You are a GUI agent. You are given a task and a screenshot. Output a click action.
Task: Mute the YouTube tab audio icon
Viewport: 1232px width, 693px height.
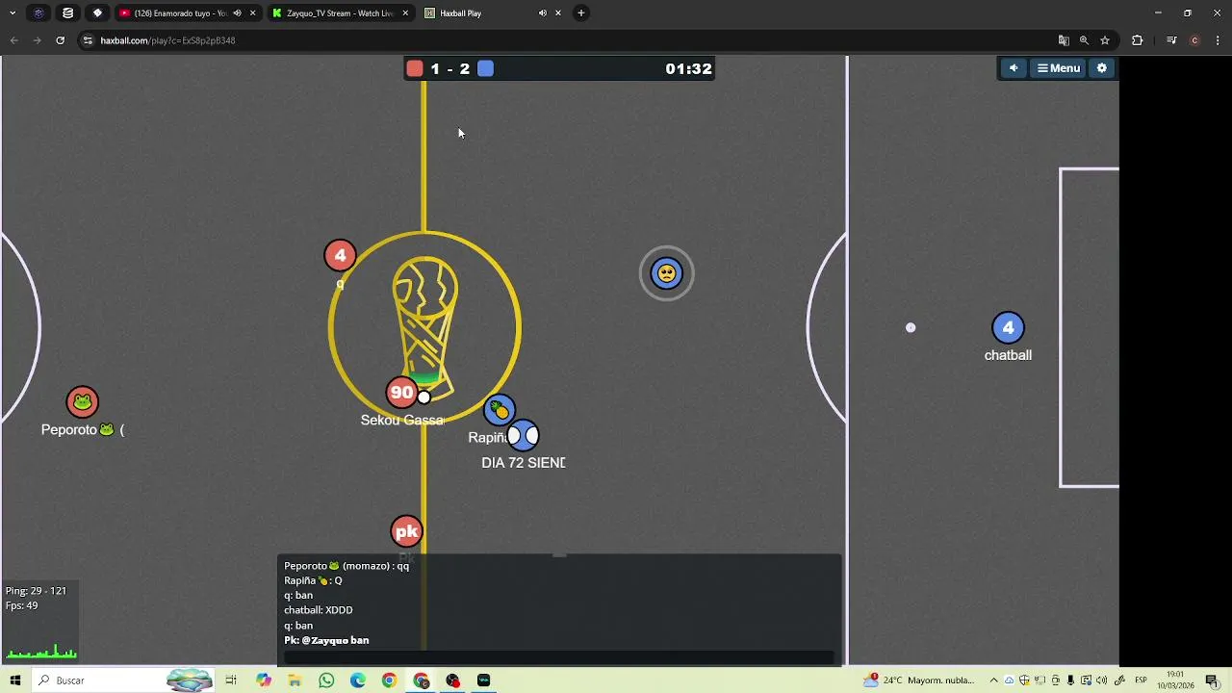(x=237, y=13)
